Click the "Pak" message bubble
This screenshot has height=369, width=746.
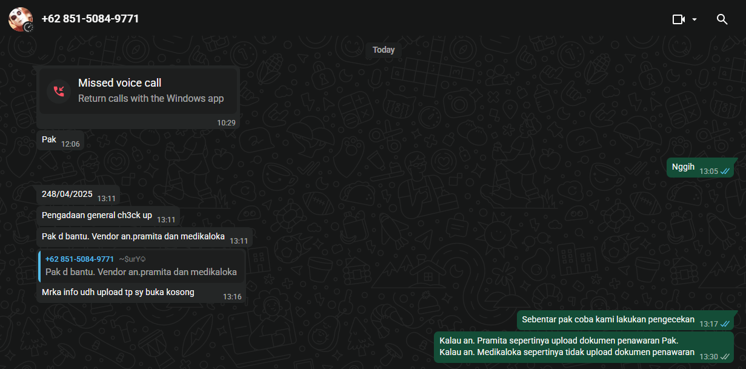49,140
